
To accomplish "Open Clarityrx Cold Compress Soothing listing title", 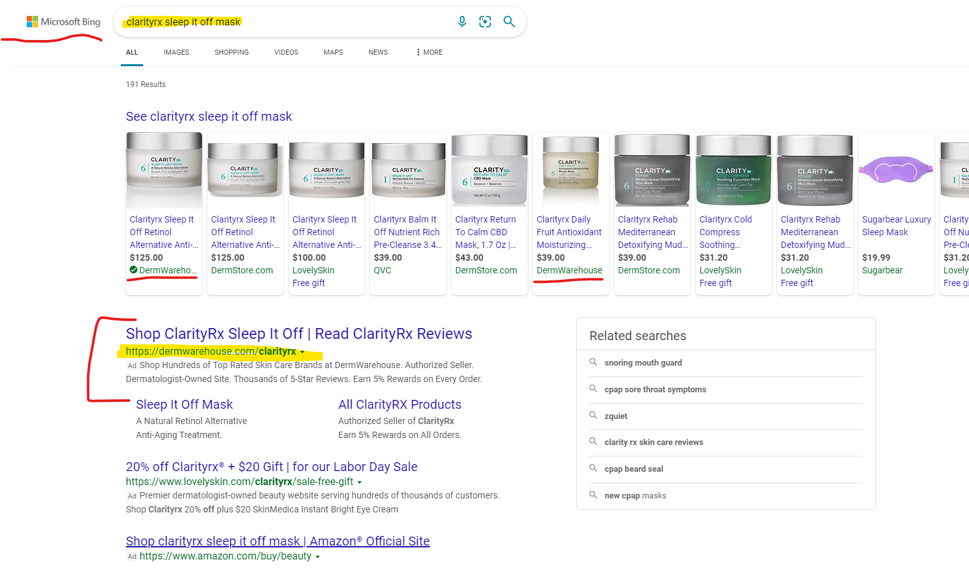I will (x=725, y=232).
